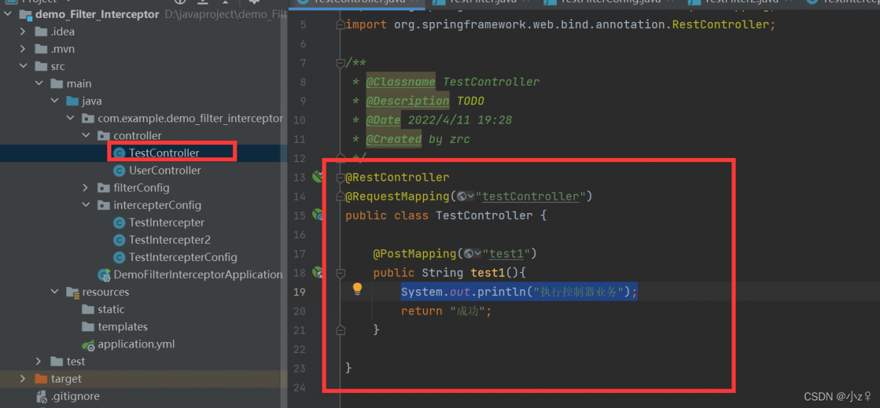The width and height of the screenshot is (880, 408).
Task: Open the yellow light bulb quick-fix icon
Action: 357,289
